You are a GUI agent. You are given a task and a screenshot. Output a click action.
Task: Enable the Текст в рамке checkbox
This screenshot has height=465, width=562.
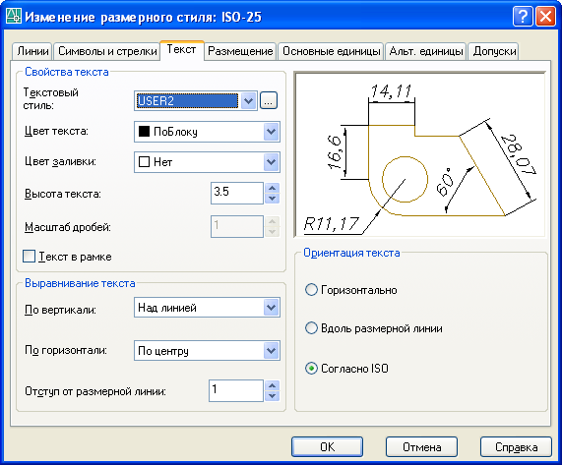point(29,257)
